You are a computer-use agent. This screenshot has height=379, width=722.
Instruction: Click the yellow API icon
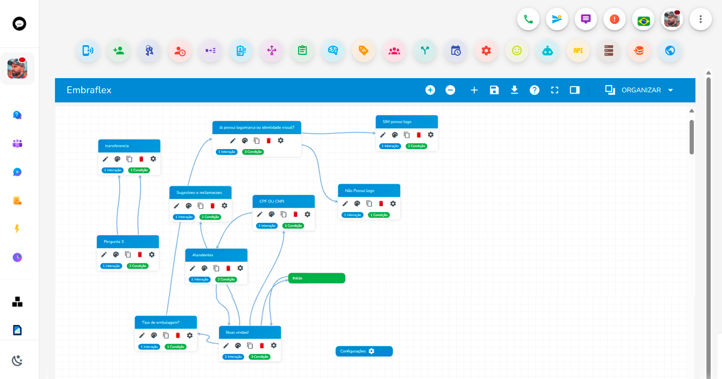tap(578, 51)
